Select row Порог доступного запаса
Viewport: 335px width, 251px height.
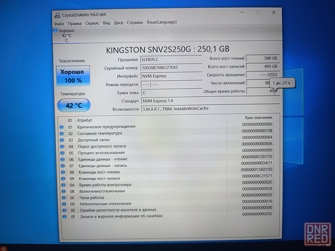click(166, 145)
